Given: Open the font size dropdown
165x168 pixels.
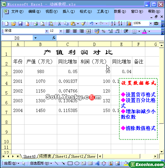Looking at the screenshot, I should [x=61, y=31].
